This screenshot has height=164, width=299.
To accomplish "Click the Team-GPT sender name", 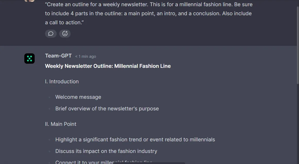I will 58,56.
